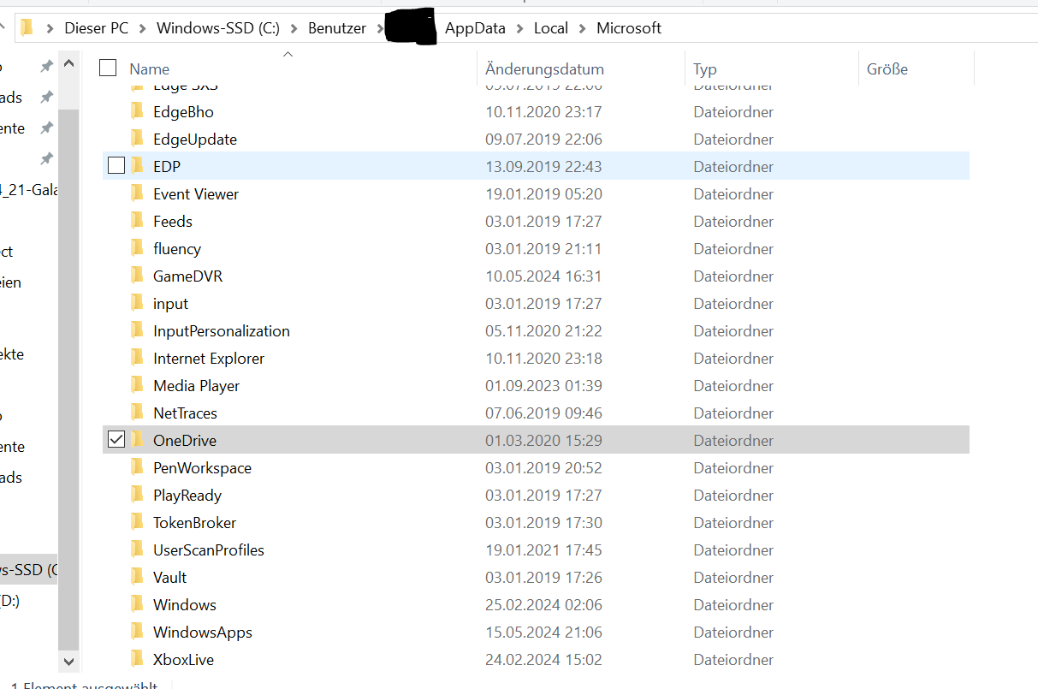Expand breadcrumb chevron after Benutzer
Screen dimensions: 1038x689
pos(380,28)
